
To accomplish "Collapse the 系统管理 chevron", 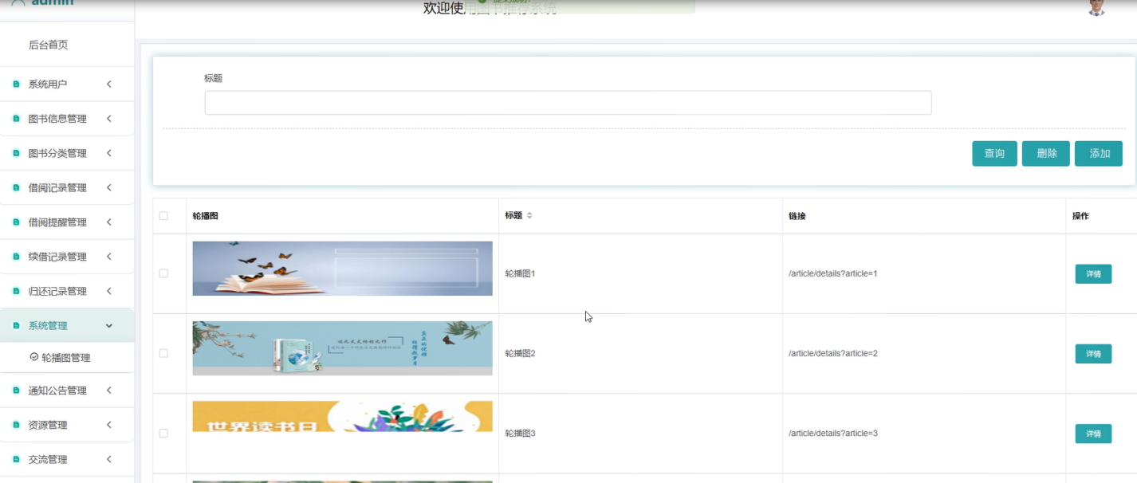I will pyautogui.click(x=109, y=326).
